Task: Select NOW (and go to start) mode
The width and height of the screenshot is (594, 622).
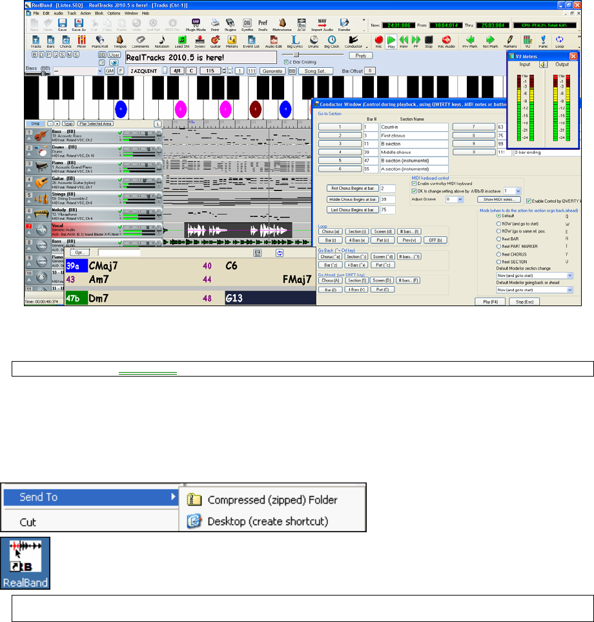Action: (x=499, y=223)
